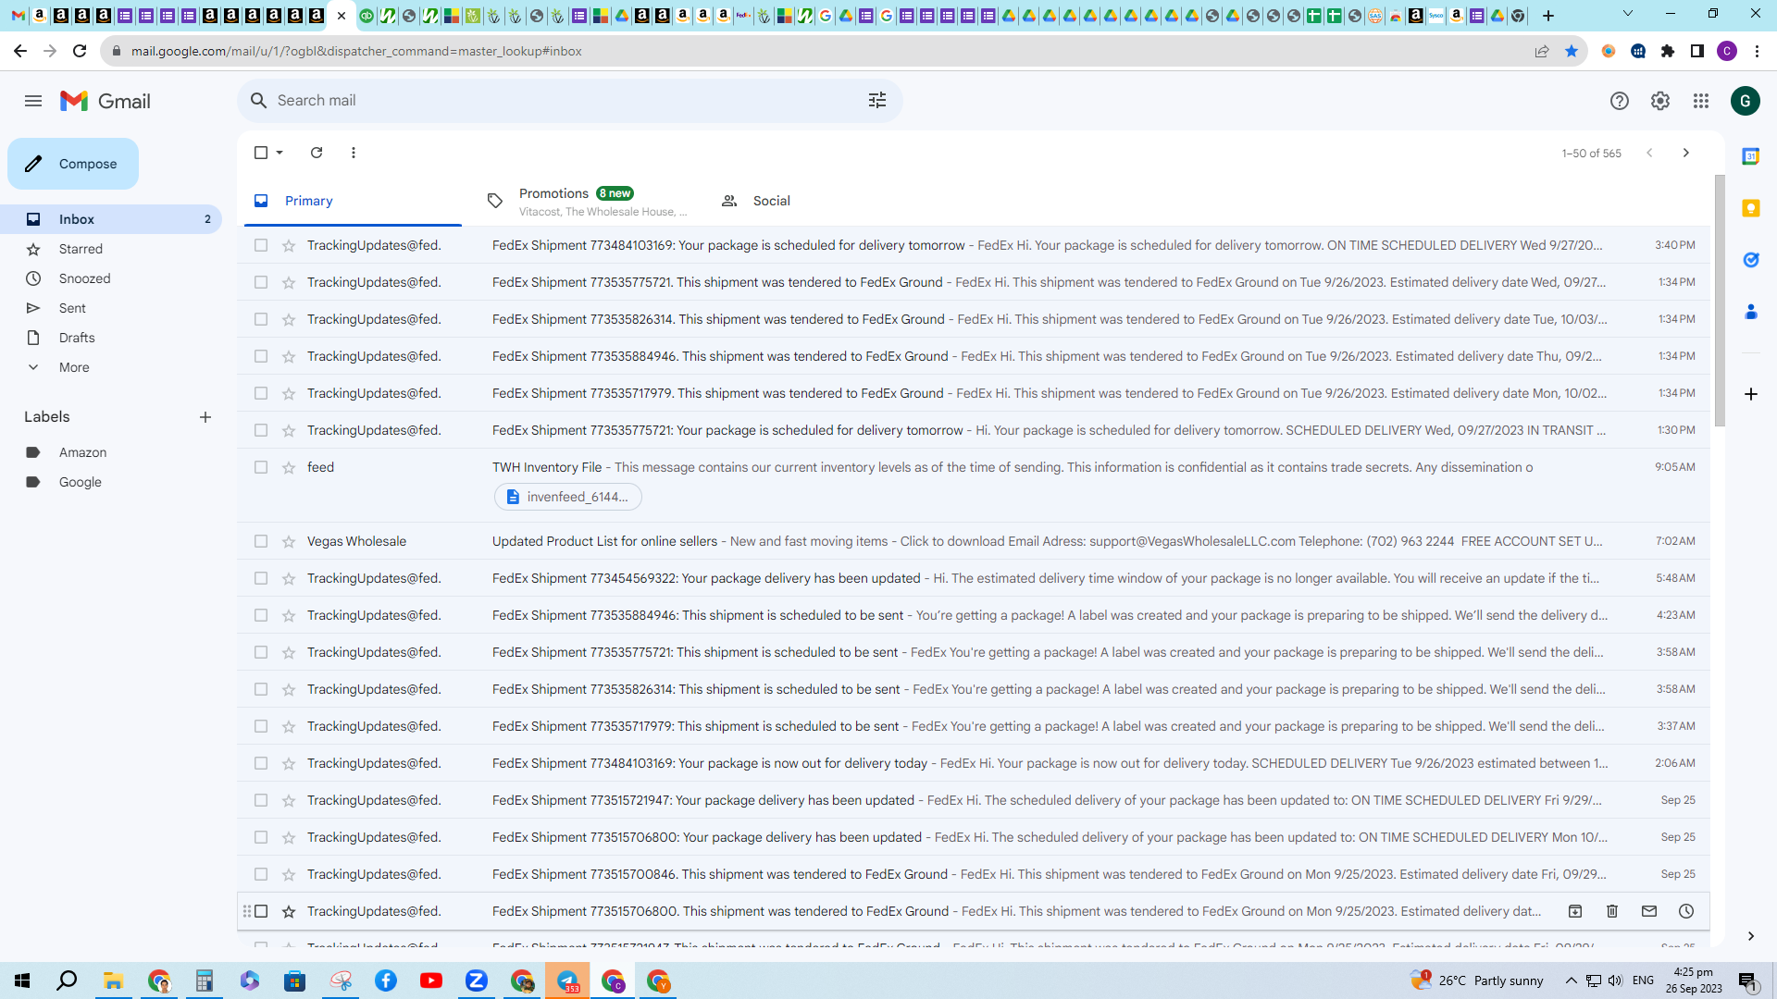Archive the 773515706800 tendered email

tap(1575, 911)
